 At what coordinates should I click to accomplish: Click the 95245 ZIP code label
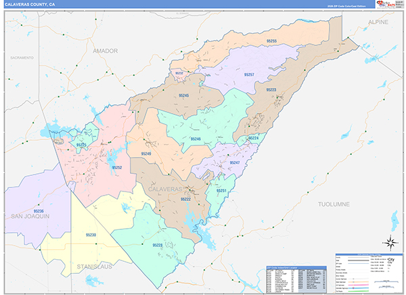click(x=184, y=96)
